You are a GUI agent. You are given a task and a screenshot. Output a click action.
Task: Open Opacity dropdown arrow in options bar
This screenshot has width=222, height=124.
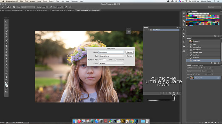[47, 7]
